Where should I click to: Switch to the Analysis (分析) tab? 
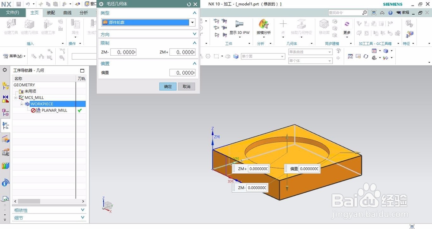[x=84, y=13]
